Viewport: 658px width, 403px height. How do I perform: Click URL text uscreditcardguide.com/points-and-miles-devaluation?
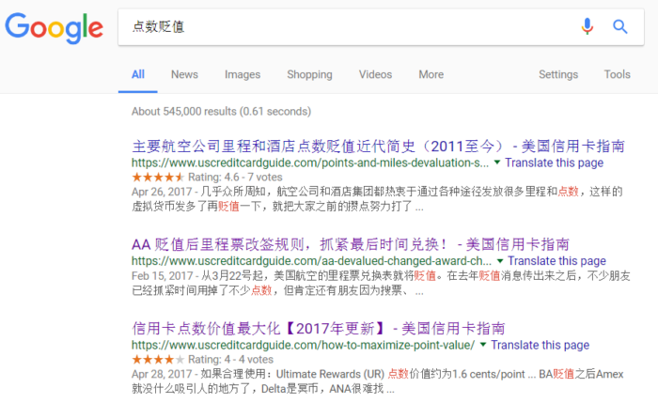pyautogui.click(x=310, y=163)
